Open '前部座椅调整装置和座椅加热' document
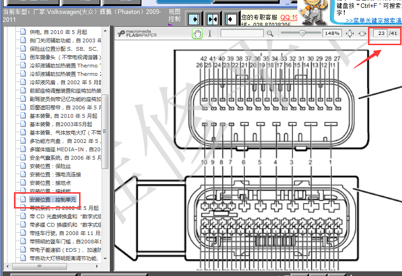This screenshot has height=276, width=402. (x=66, y=91)
